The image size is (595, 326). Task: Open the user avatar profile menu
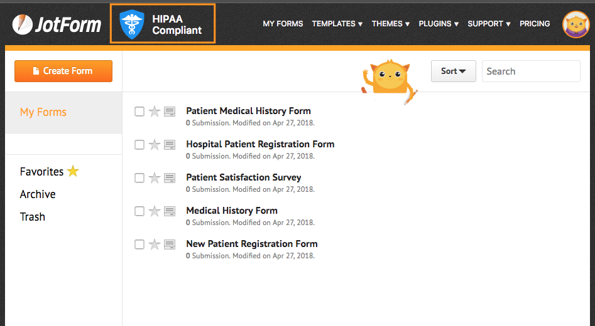pyautogui.click(x=576, y=24)
